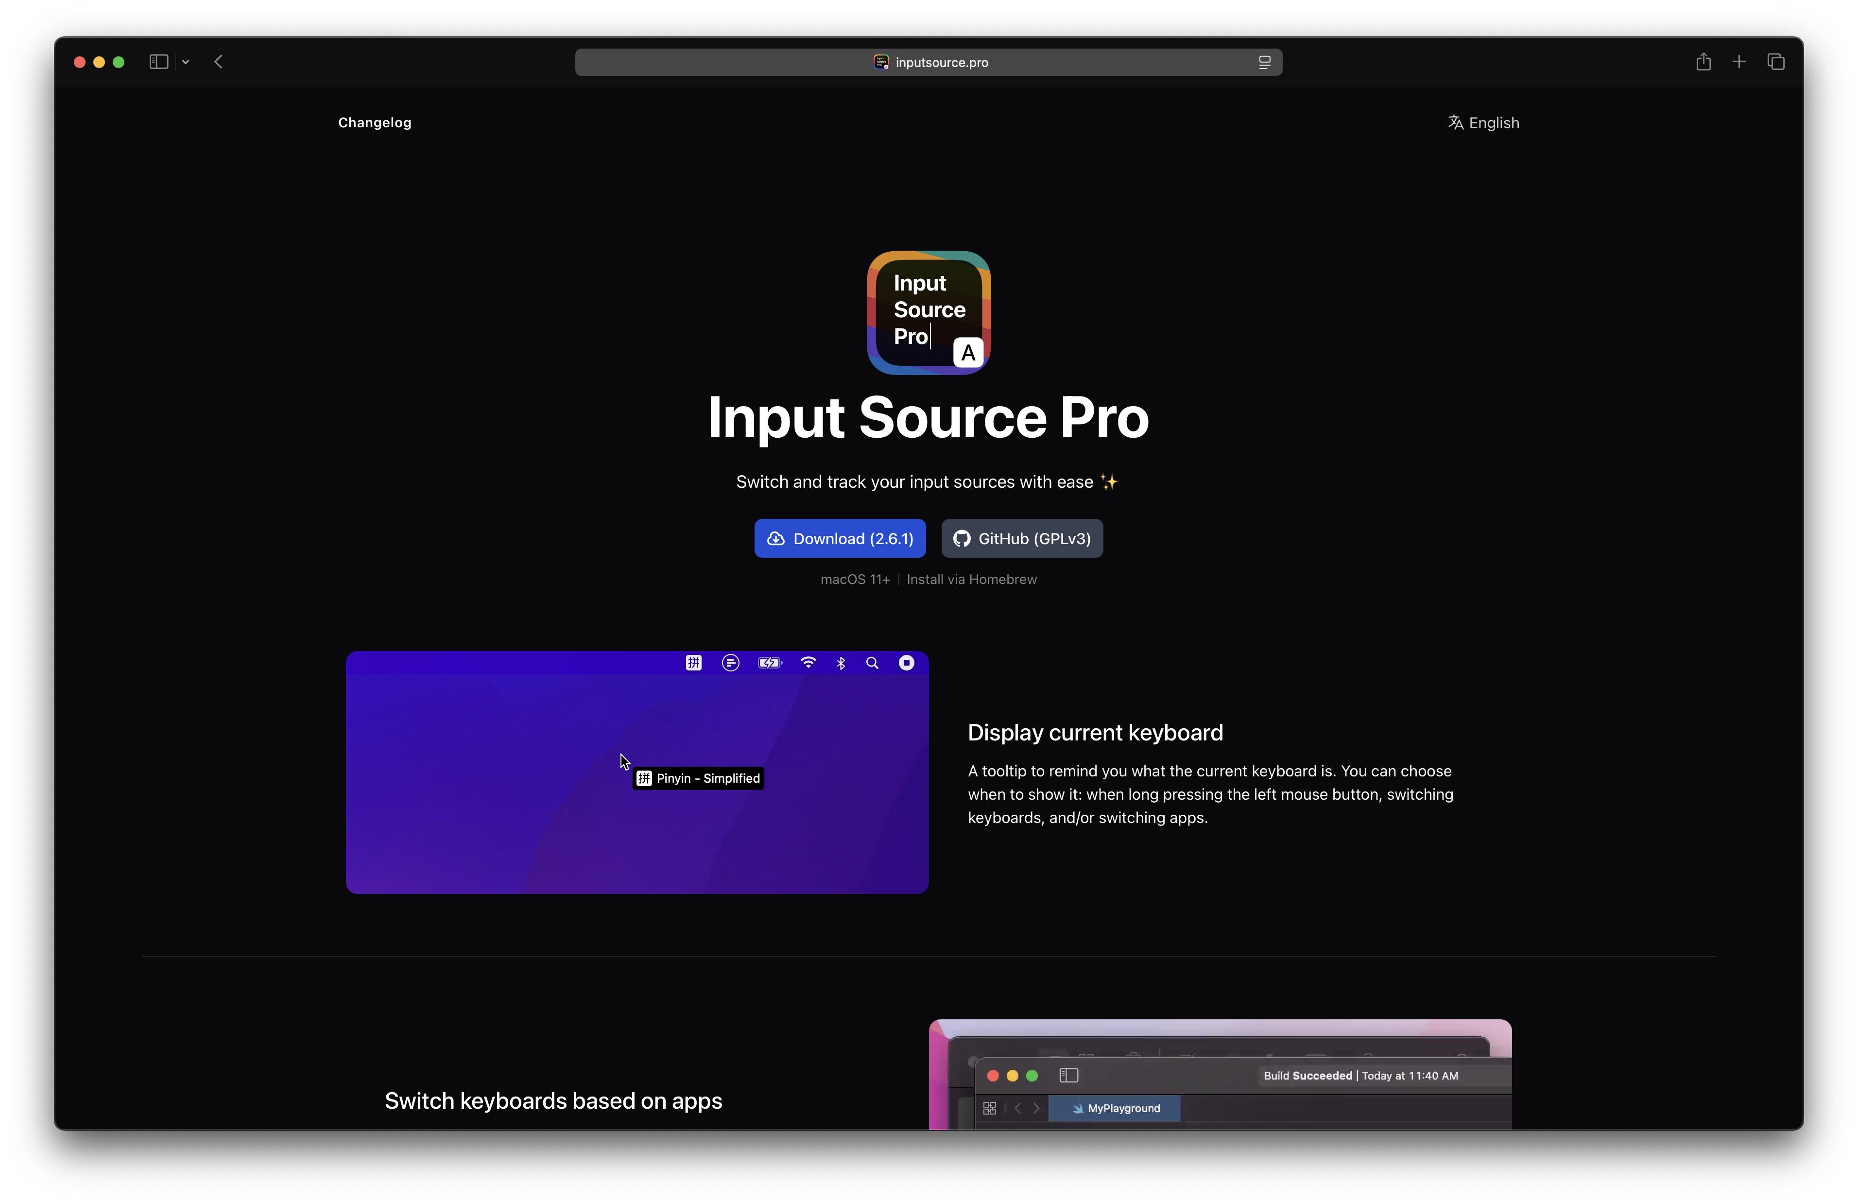Click the round stop icon in demo menubar
Screen dimensions: 1858x1202
pos(906,663)
